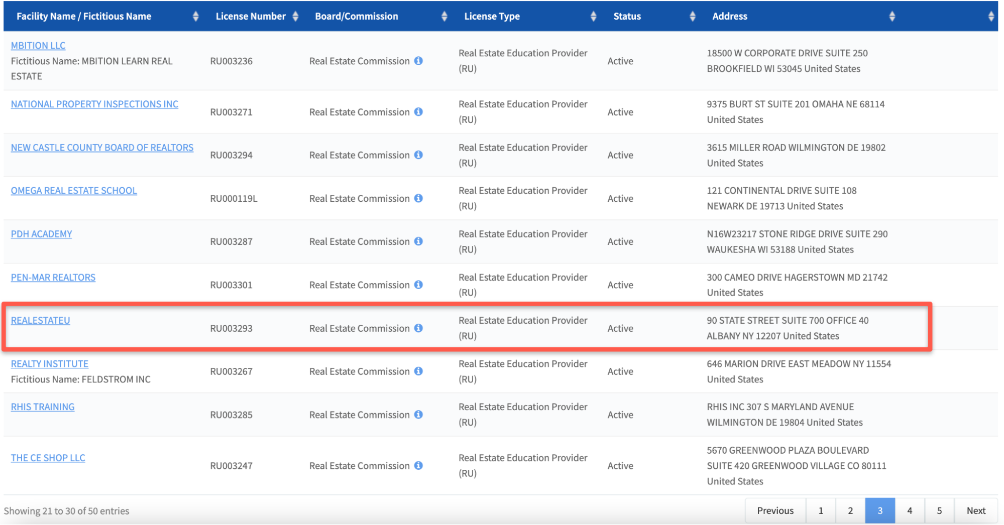Go to page 5 of results

(939, 510)
